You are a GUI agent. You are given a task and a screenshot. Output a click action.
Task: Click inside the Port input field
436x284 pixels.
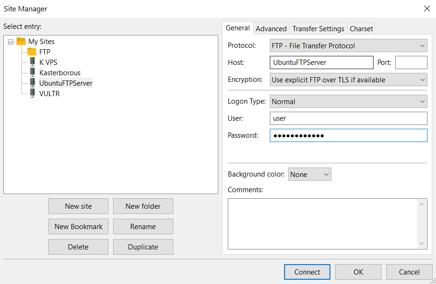(411, 62)
